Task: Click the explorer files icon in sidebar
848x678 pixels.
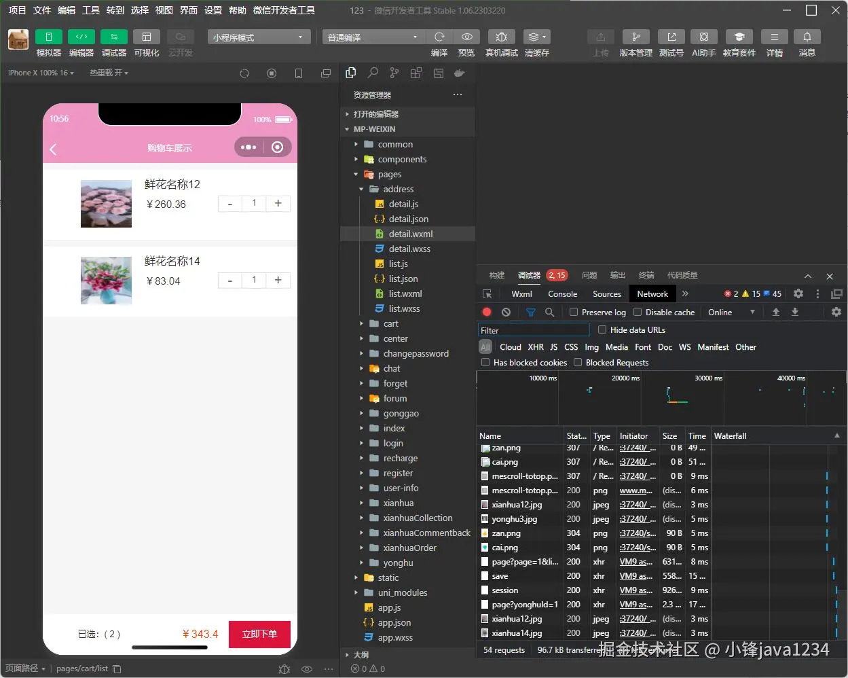Action: (351, 73)
